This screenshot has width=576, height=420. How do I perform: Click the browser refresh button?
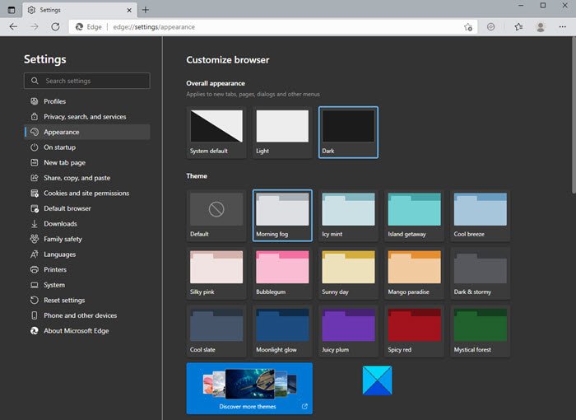click(x=55, y=26)
